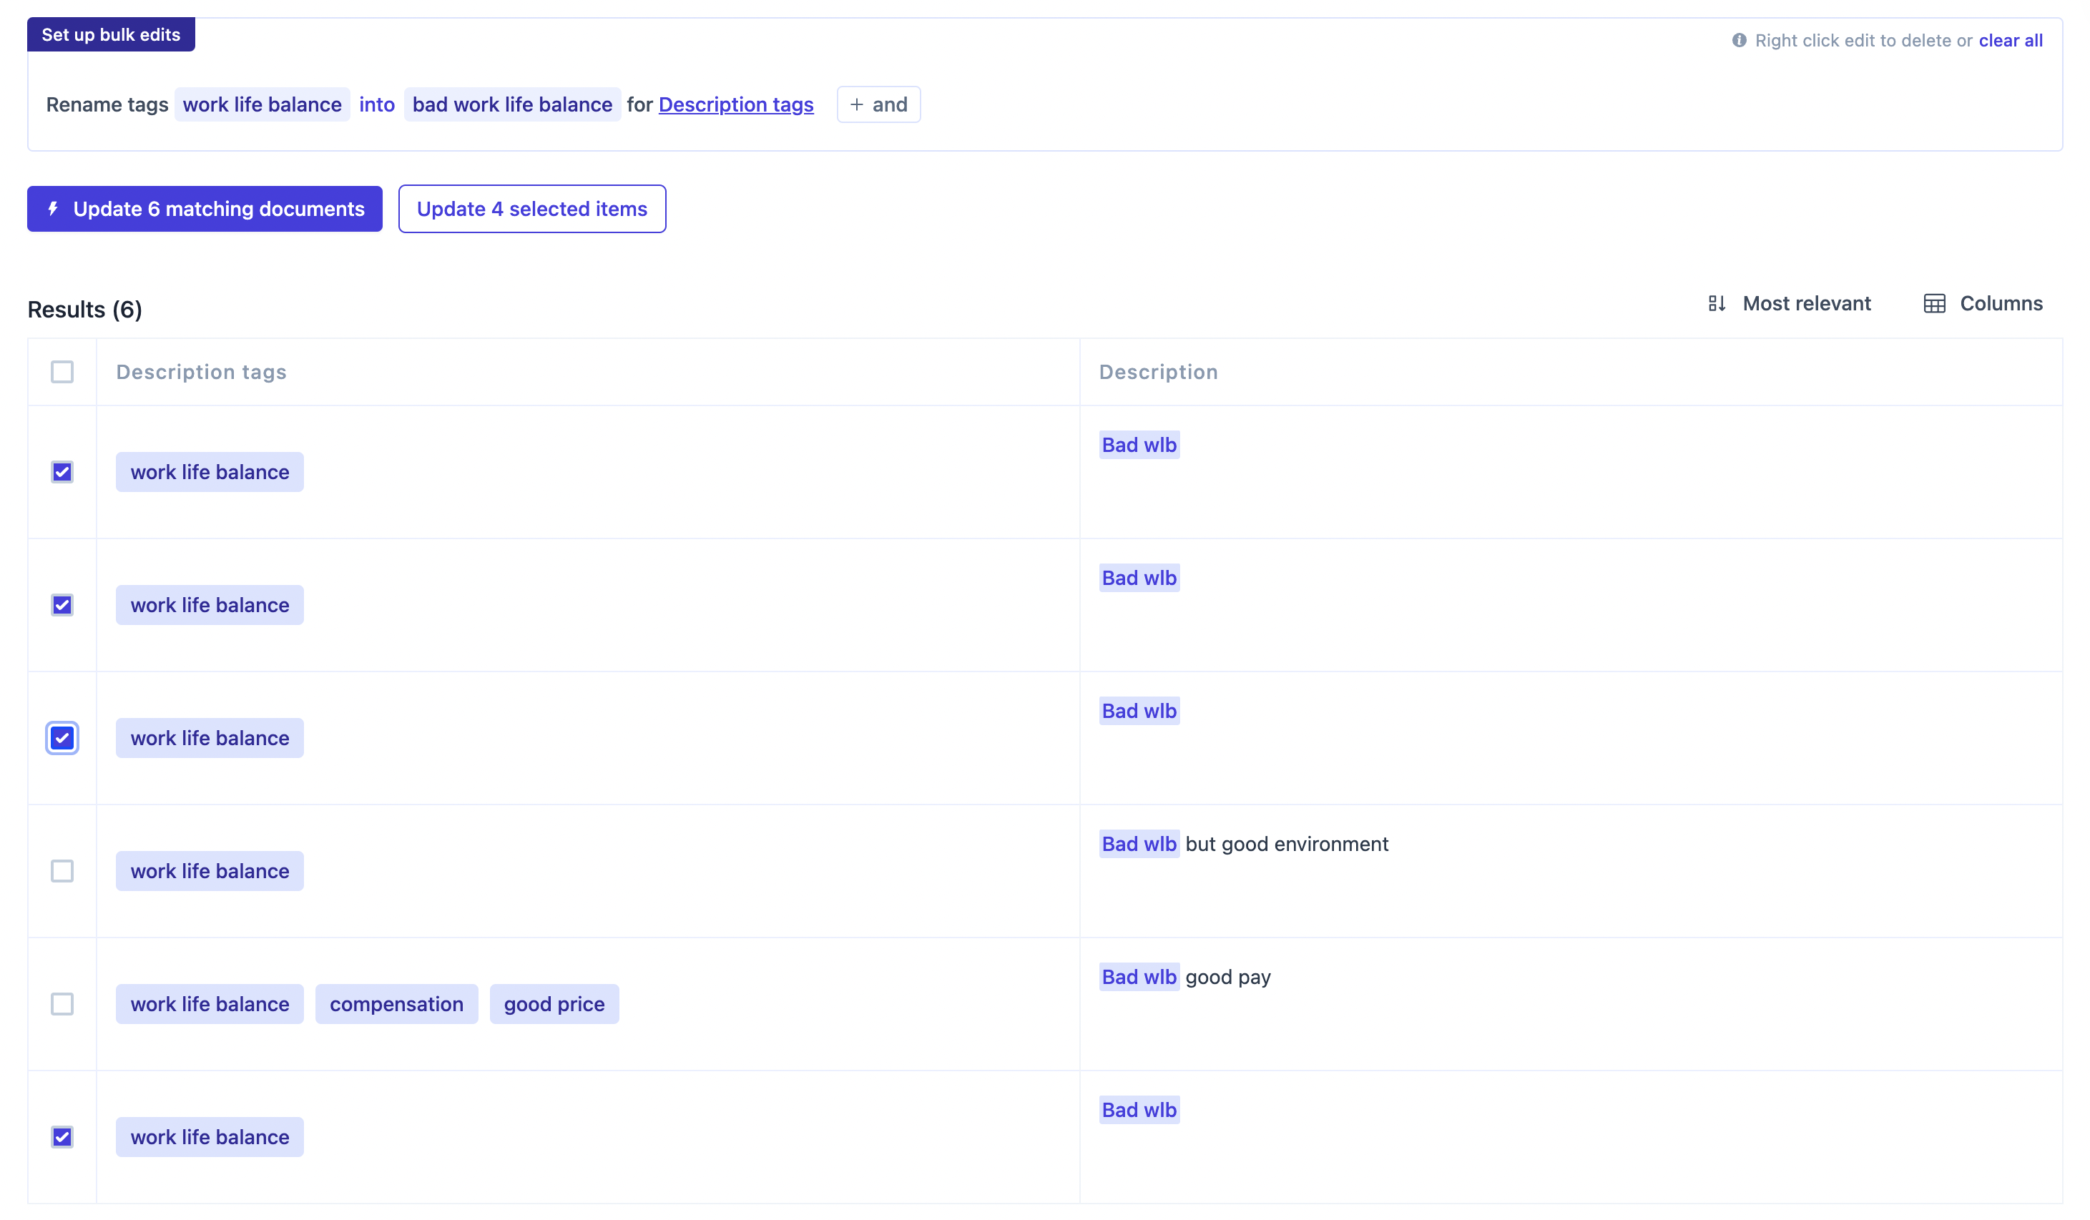Click the sort order icon
The height and width of the screenshot is (1220, 2090).
[1717, 303]
